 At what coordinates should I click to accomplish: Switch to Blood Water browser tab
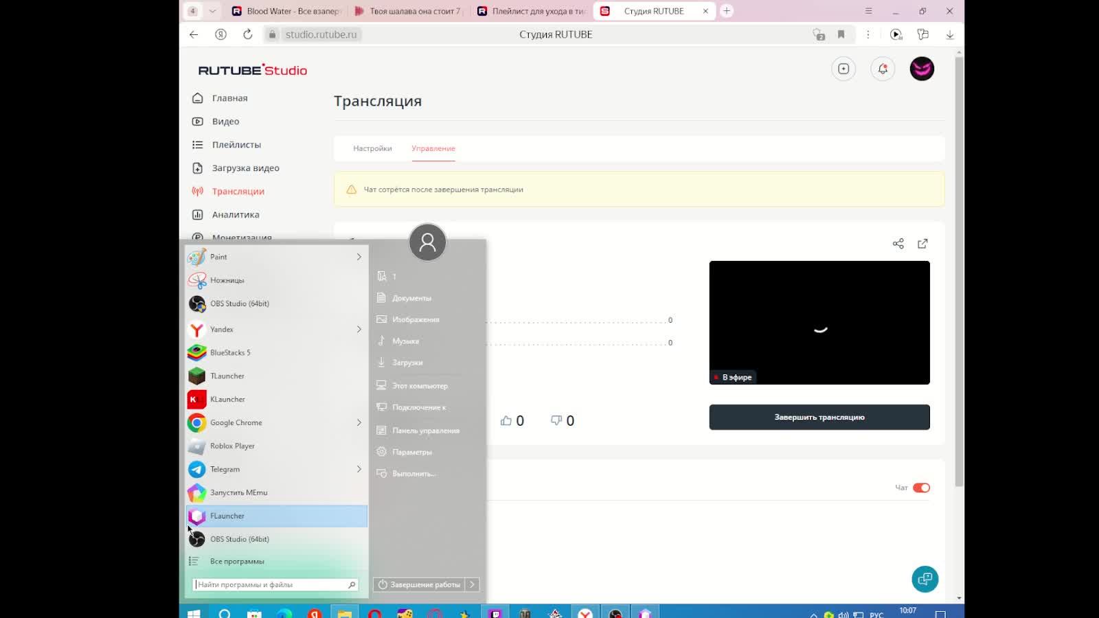[286, 11]
